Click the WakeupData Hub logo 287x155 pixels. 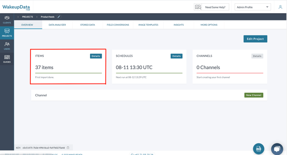pos(16,7)
